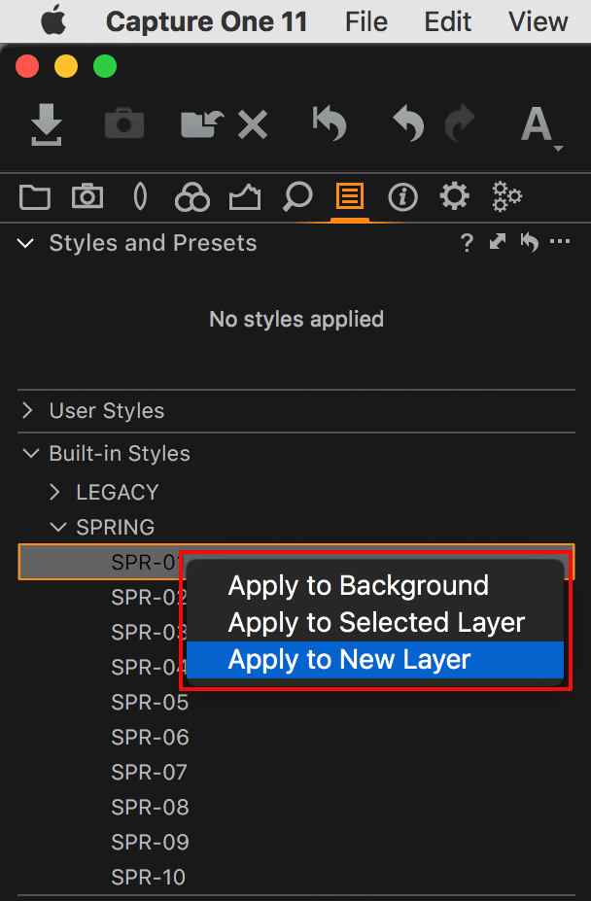
Task: Open the Exposure tool tab (histogram icon)
Action: coord(245,197)
